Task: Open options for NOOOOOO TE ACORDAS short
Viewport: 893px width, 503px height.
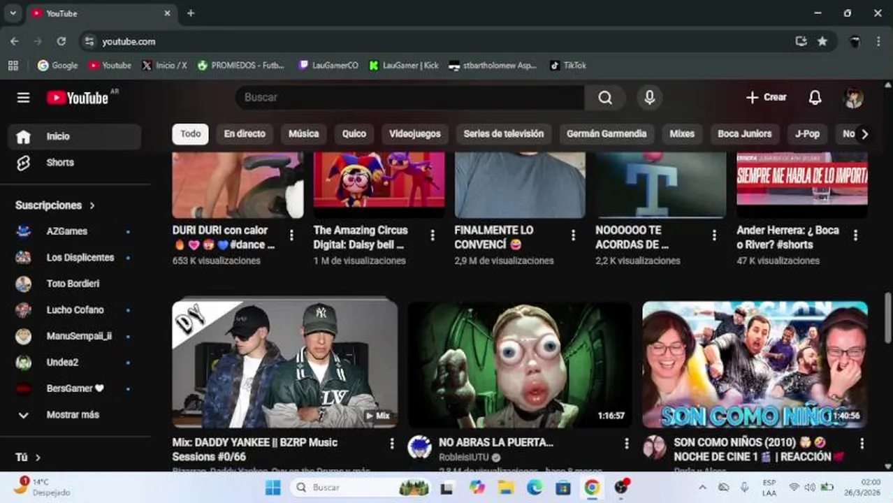Action: (x=714, y=236)
